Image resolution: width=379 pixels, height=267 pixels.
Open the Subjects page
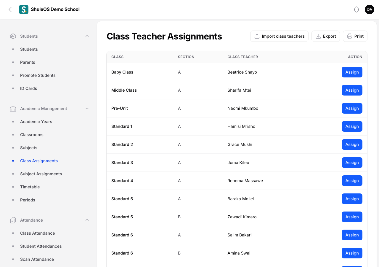pos(29,148)
